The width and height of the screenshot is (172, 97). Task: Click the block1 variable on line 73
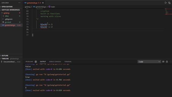tap(44, 24)
